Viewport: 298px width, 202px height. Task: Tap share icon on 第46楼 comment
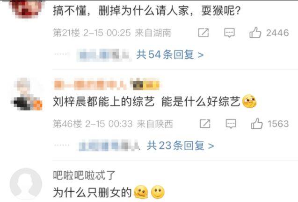coord(205,124)
